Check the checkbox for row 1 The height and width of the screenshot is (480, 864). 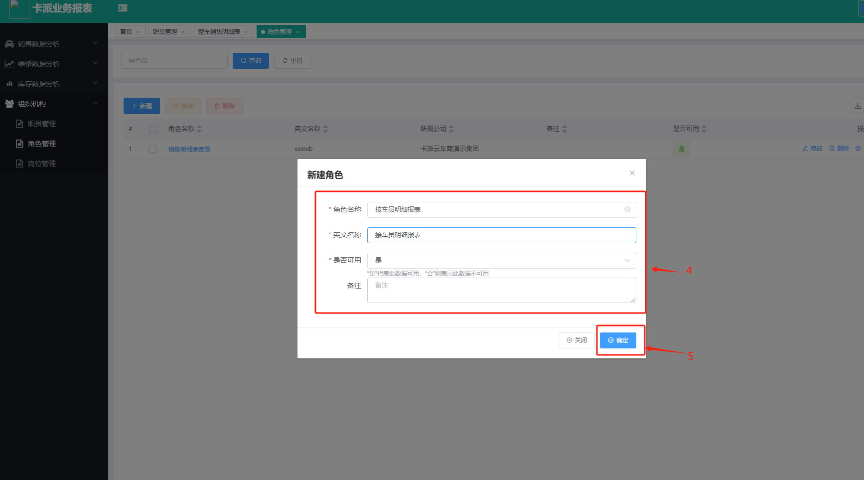[153, 149]
